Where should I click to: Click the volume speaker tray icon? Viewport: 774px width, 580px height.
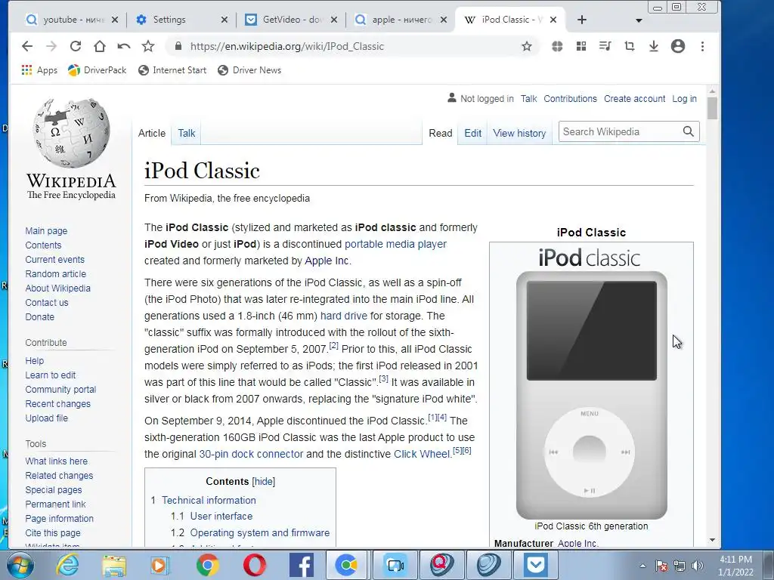[698, 566]
